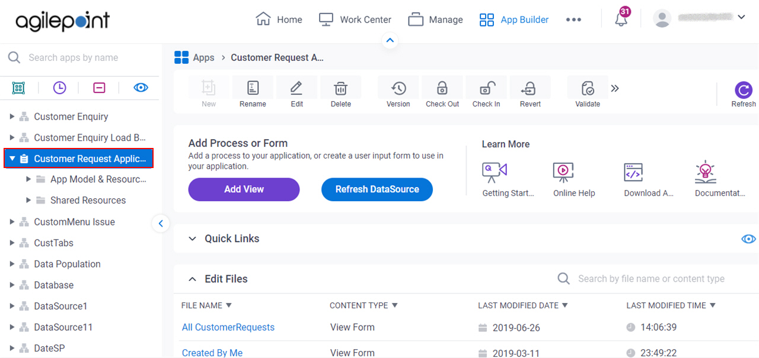759x358 pixels.
Task: Expand App Model & Resources folder
Action: (28, 179)
